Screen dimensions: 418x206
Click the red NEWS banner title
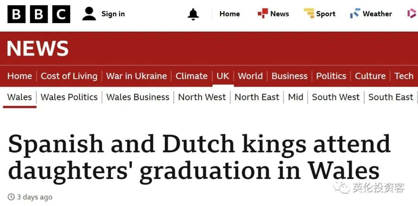click(x=38, y=49)
